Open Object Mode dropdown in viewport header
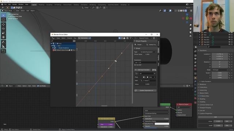The height and width of the screenshot is (131, 234). tap(8, 11)
